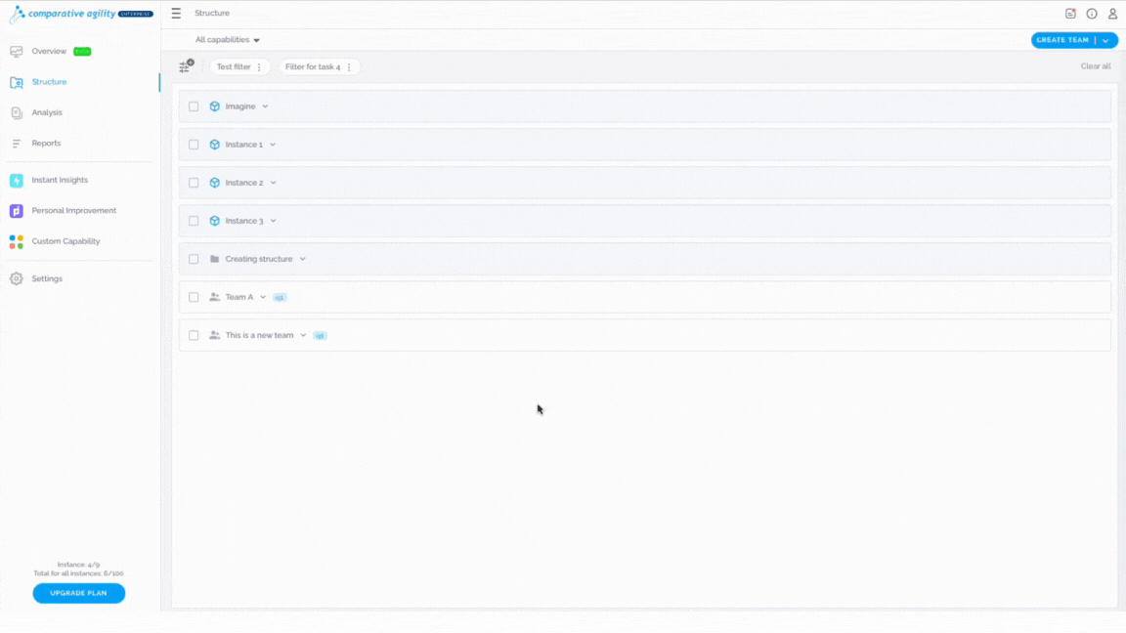Click the Structure page title

pyautogui.click(x=212, y=13)
